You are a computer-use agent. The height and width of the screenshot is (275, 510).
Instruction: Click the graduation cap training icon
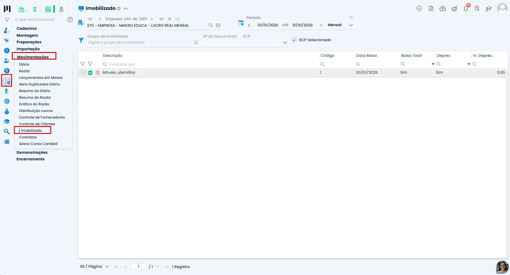pyautogui.click(x=489, y=9)
